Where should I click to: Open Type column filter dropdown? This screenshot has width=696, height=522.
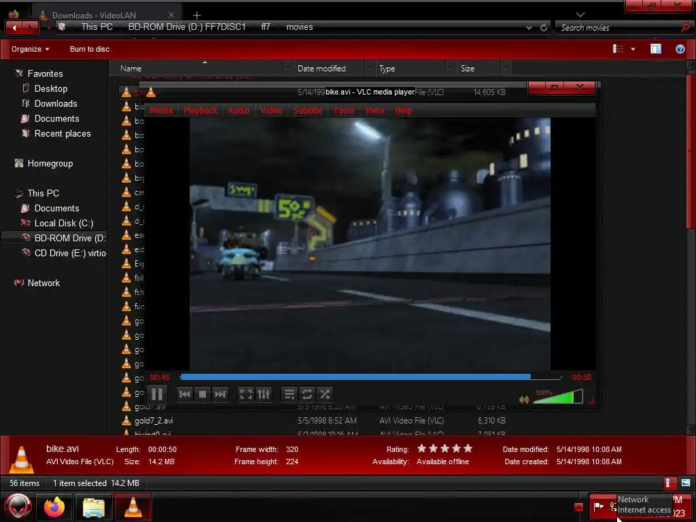click(x=451, y=69)
